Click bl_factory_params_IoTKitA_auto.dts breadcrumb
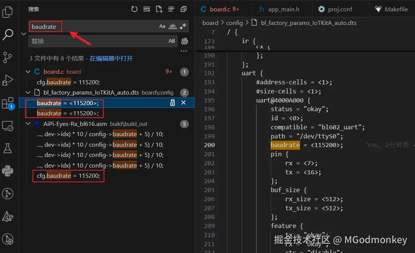Viewport: 415px width, 253px height. (x=309, y=23)
